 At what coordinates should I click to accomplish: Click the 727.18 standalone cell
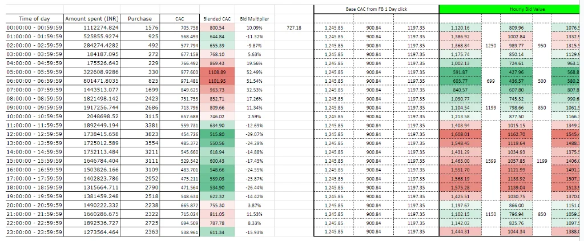pos(295,27)
